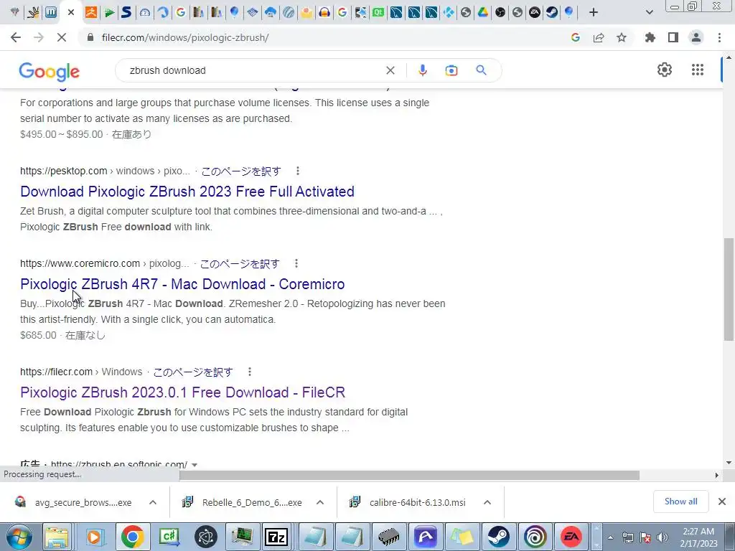Close the downloads bar
The width and height of the screenshot is (735, 551).
coord(722,501)
